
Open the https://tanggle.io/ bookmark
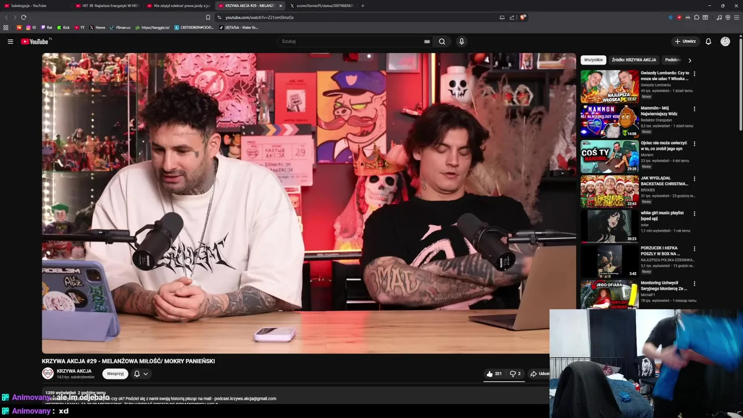[153, 27]
